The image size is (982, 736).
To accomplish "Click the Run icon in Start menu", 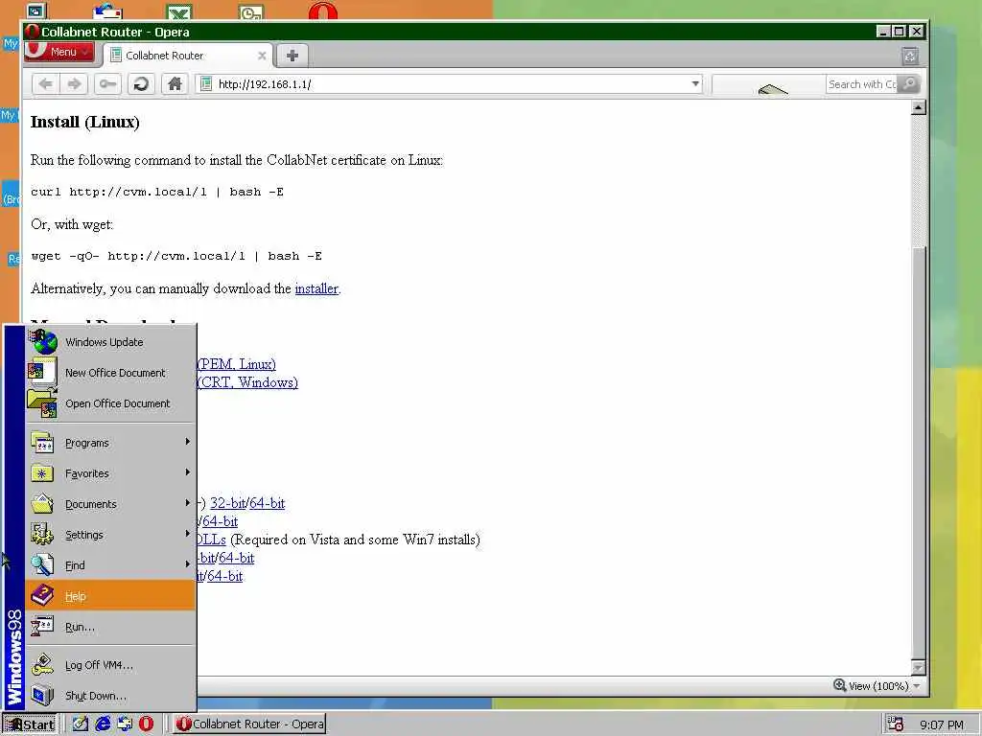I will coord(42,627).
